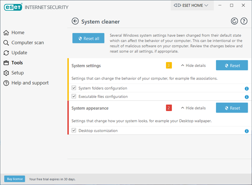Show info for System folders configuration
The image size is (252, 185).
pos(247,89)
